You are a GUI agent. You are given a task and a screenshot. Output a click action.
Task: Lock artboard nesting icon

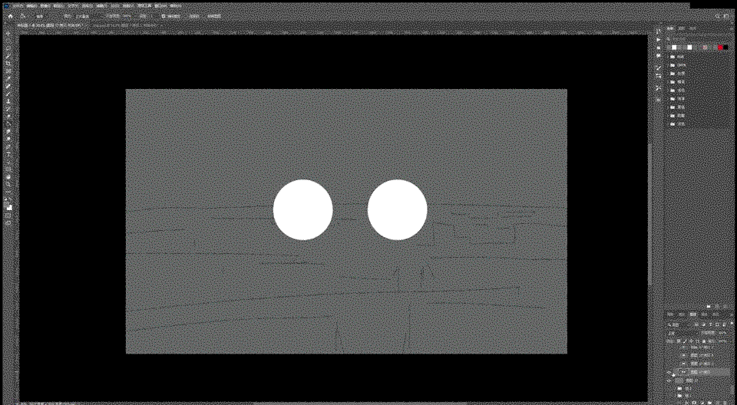pos(698,341)
